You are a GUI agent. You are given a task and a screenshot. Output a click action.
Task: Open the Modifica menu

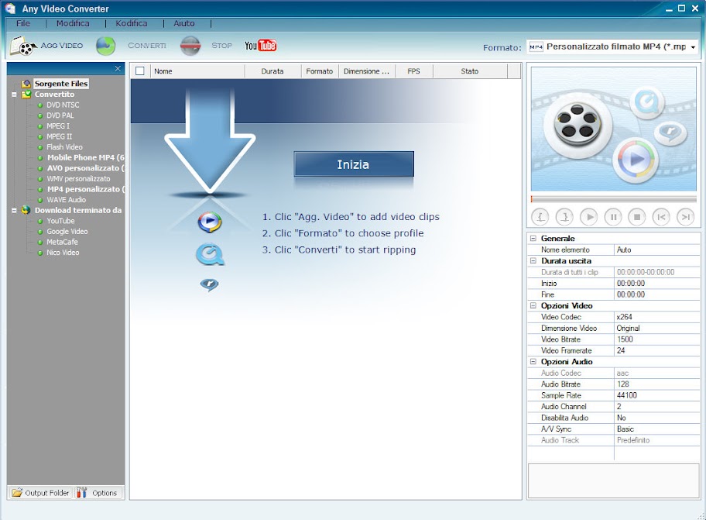point(73,23)
